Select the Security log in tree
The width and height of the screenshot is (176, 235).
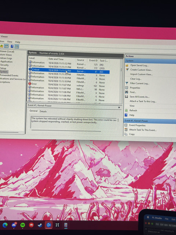click(x=4, y=65)
